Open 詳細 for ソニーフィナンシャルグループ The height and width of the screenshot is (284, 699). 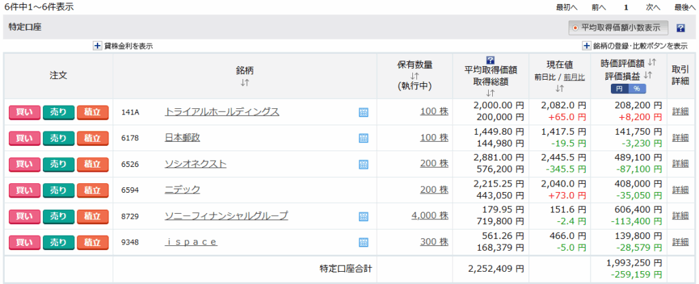click(680, 216)
